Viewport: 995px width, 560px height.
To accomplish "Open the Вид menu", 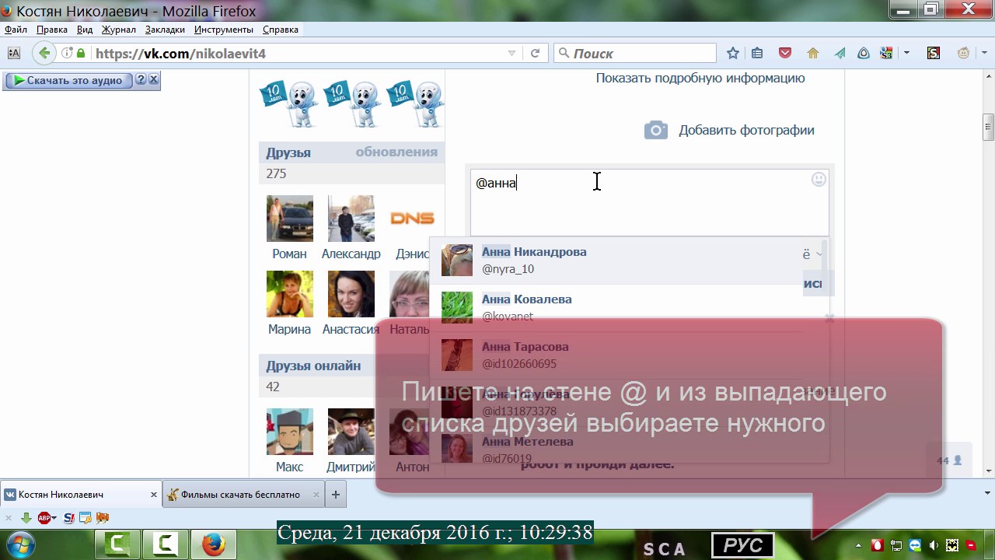I will coord(85,30).
